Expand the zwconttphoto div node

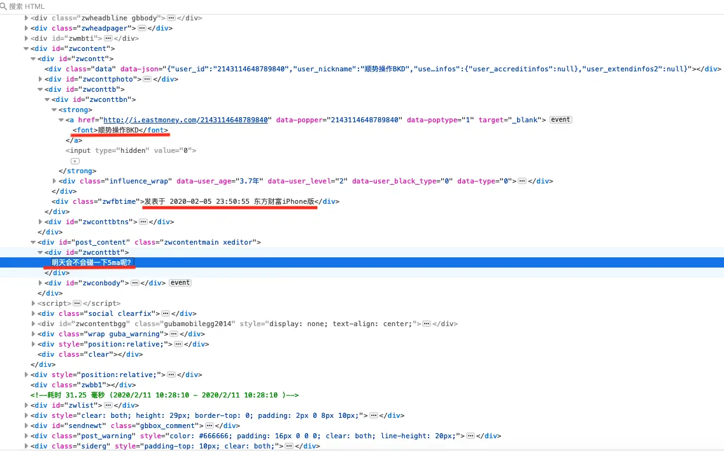[x=40, y=79]
